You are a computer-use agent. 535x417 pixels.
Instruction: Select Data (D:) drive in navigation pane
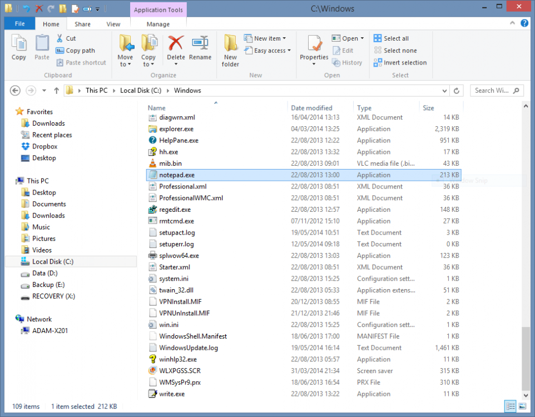[x=44, y=273]
